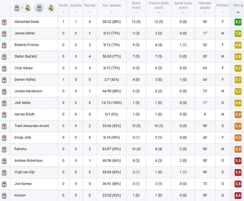Sort by Acc. passes arrow
This screenshot has height=201, width=244.
(112, 12)
